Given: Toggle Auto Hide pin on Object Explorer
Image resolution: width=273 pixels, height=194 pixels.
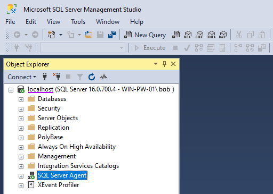Looking at the screenshot, I should point(164,64).
